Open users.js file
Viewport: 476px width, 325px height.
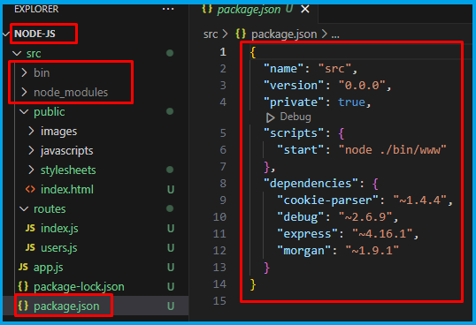pyautogui.click(x=59, y=248)
